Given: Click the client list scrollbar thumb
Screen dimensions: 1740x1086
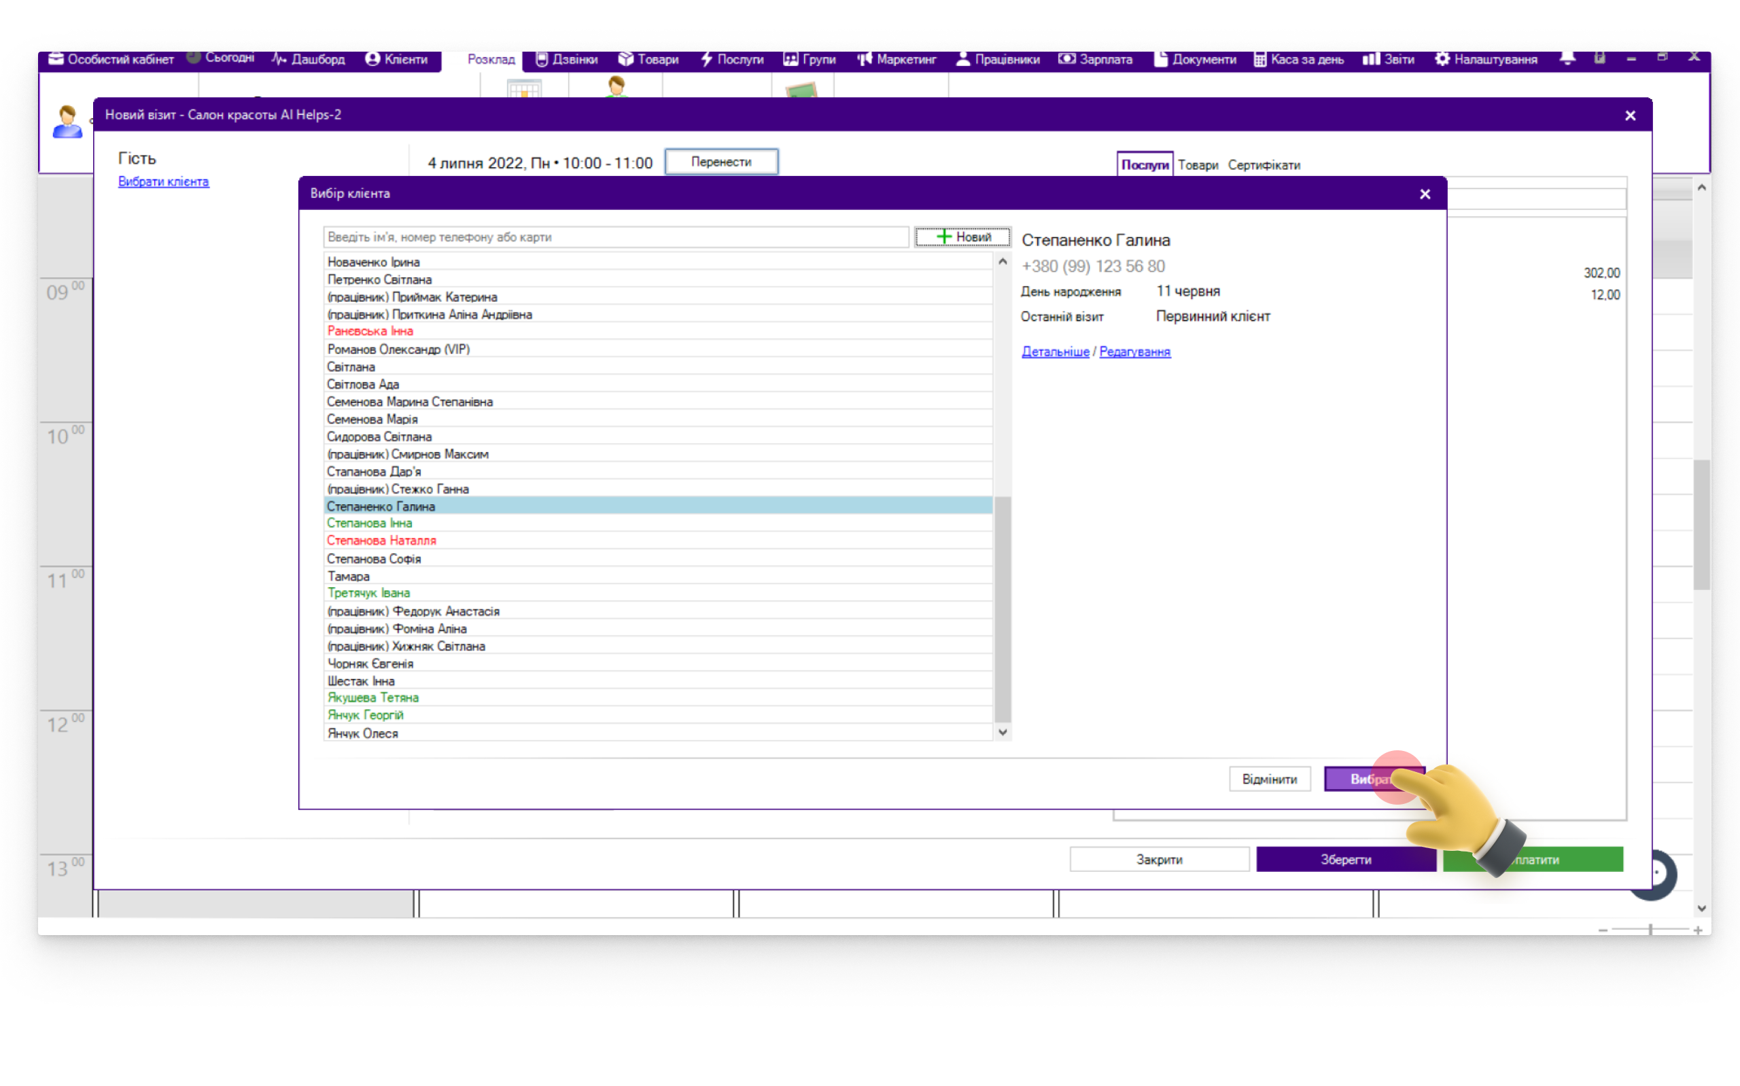Looking at the screenshot, I should [1003, 609].
